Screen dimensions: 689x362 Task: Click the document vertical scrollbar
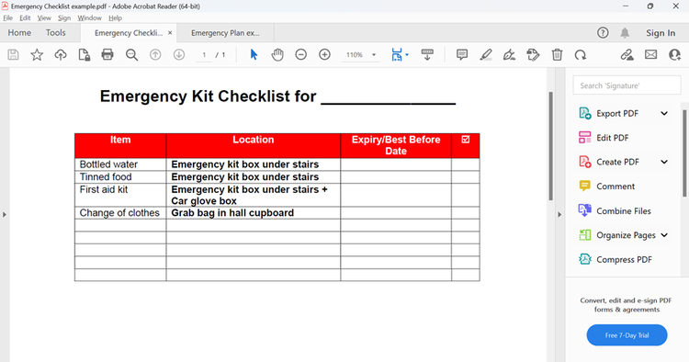pos(551,146)
